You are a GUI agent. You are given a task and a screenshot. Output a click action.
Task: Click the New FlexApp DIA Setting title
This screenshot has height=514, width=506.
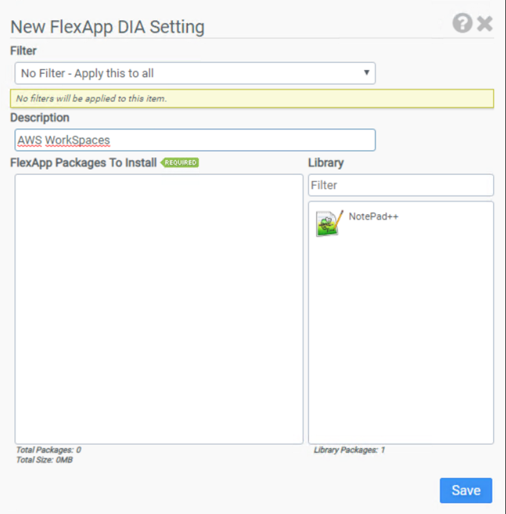pyautogui.click(x=107, y=27)
